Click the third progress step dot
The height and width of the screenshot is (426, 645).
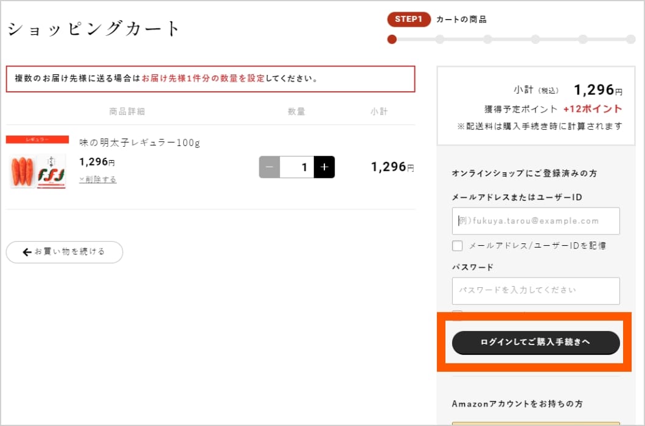(x=487, y=40)
